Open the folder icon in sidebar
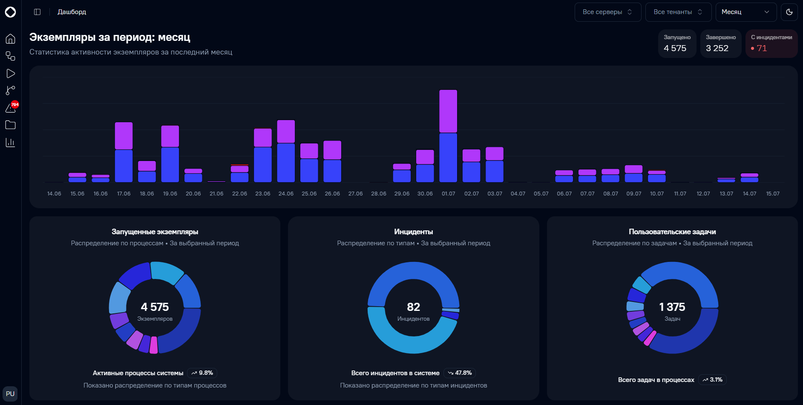 click(11, 125)
